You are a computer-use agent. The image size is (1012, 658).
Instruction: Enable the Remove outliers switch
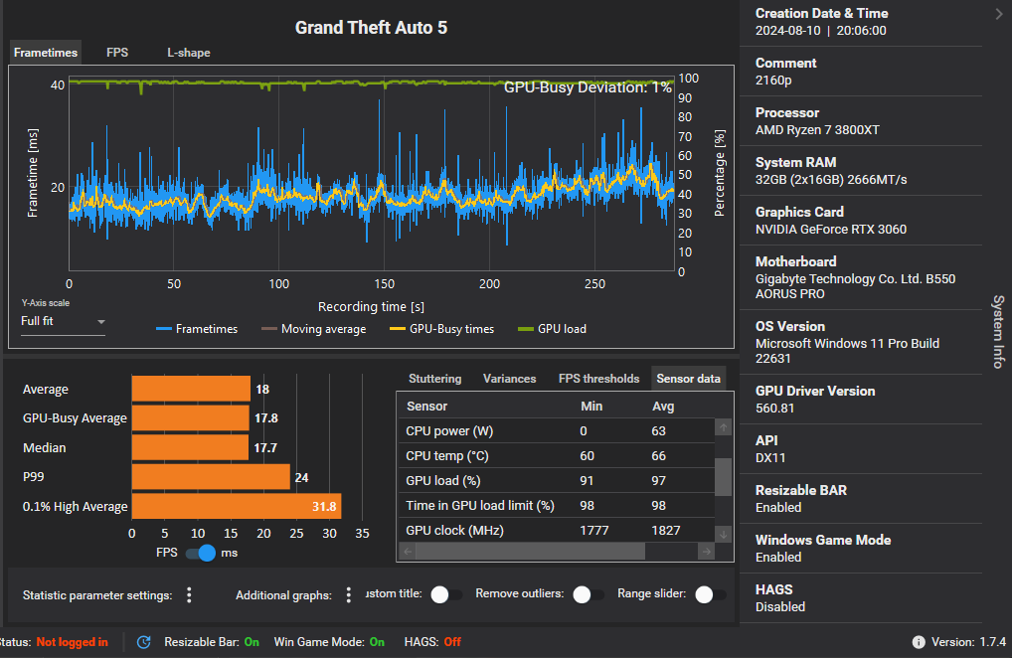coord(589,594)
